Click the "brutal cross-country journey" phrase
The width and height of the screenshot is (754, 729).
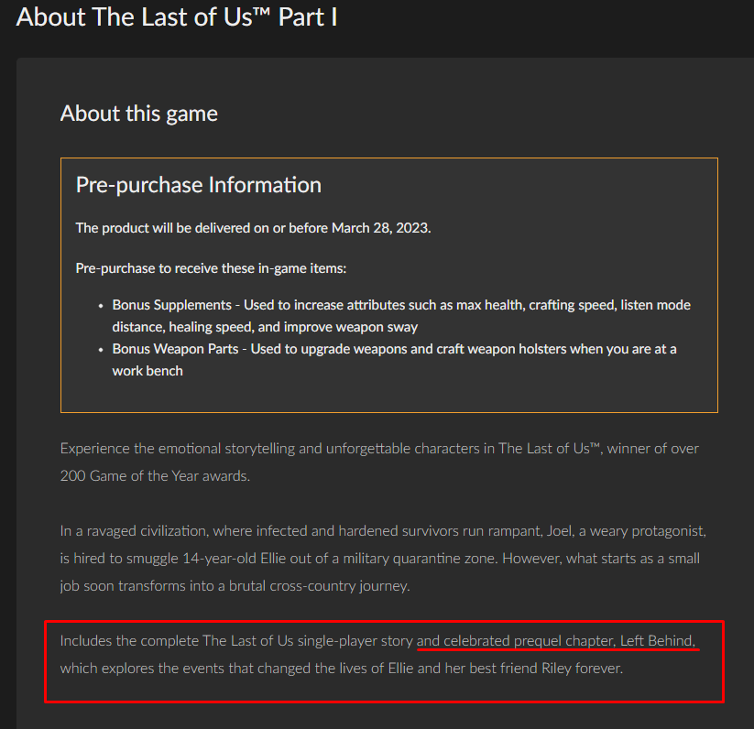318,586
